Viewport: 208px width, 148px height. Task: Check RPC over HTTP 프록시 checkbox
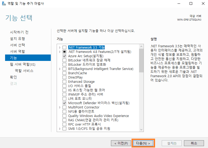click(x=64, y=124)
